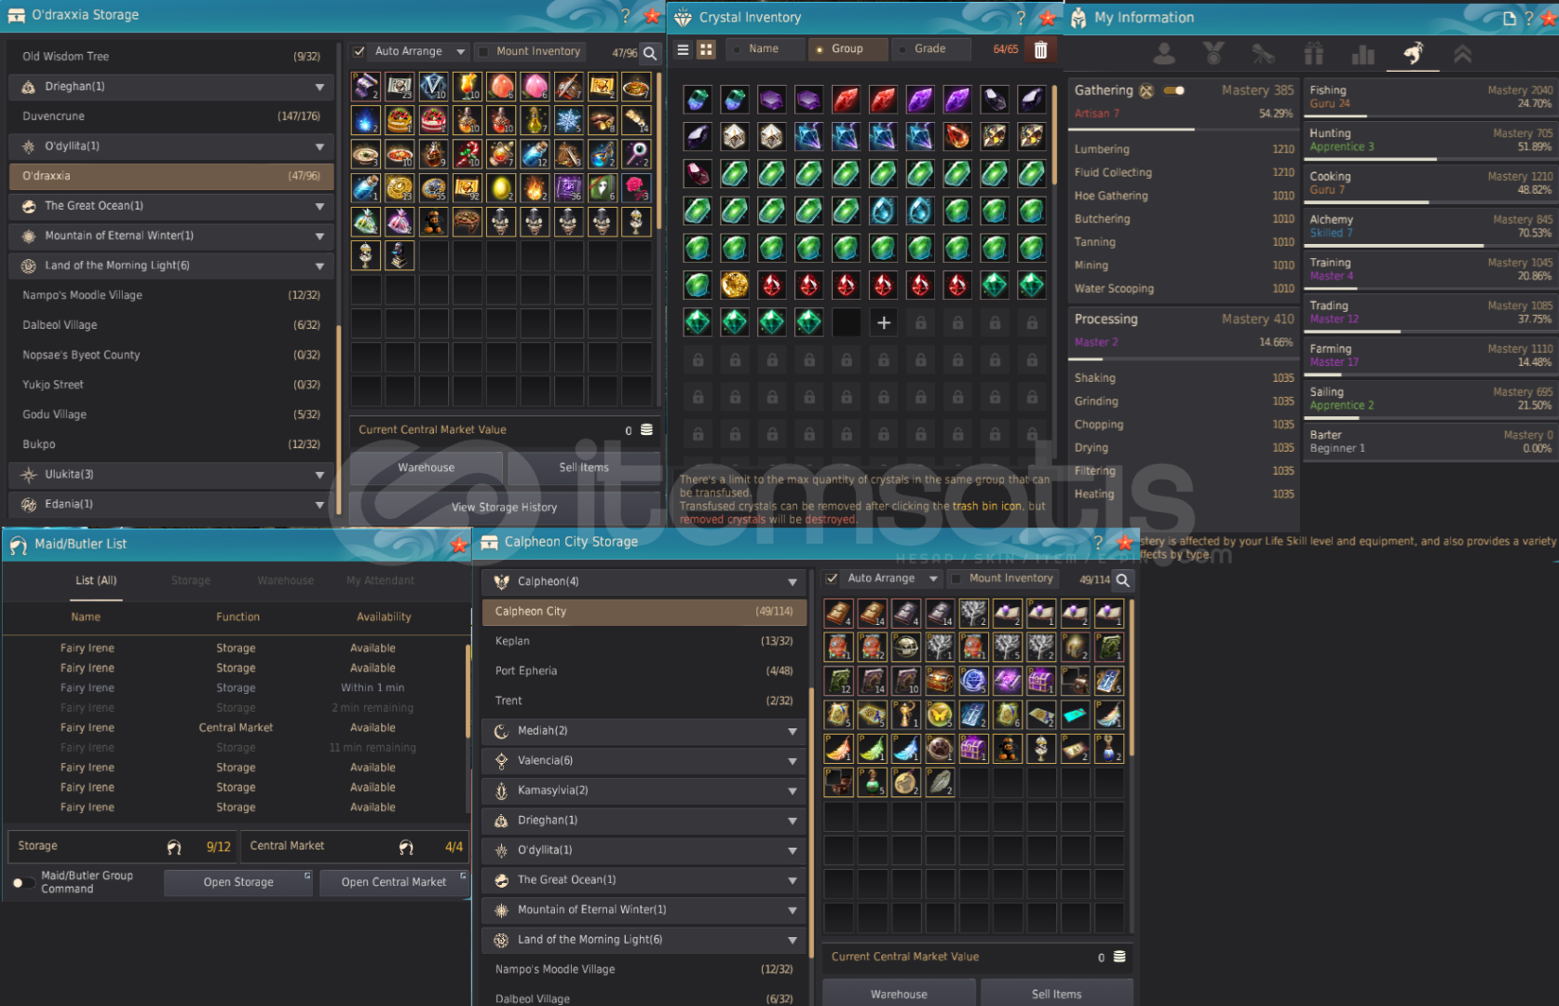Image resolution: width=1559 pixels, height=1006 pixels.
Task: Toggle favorite star on O'draxxia Storage
Action: 652,16
